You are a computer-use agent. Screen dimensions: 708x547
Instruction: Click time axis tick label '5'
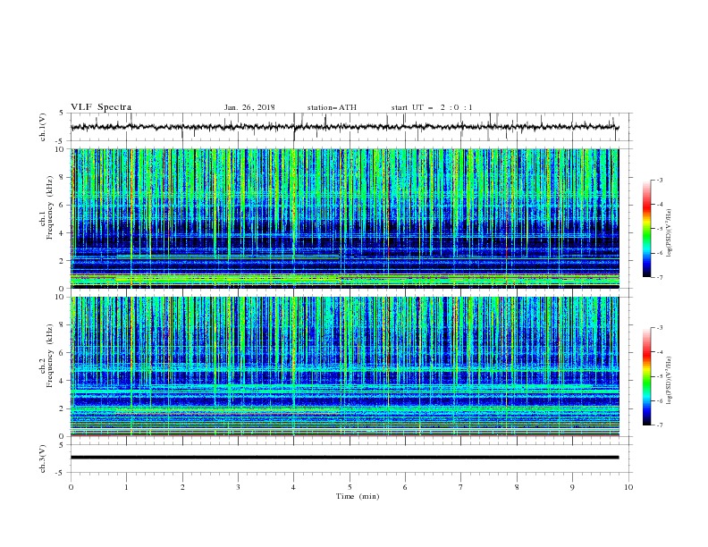pyautogui.click(x=350, y=487)
